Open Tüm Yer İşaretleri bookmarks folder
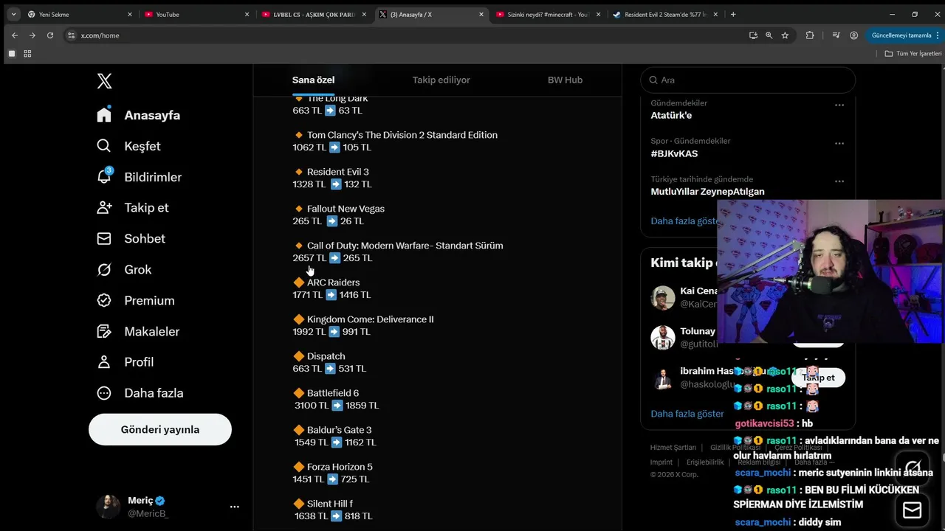This screenshot has height=531, width=945. tap(913, 54)
